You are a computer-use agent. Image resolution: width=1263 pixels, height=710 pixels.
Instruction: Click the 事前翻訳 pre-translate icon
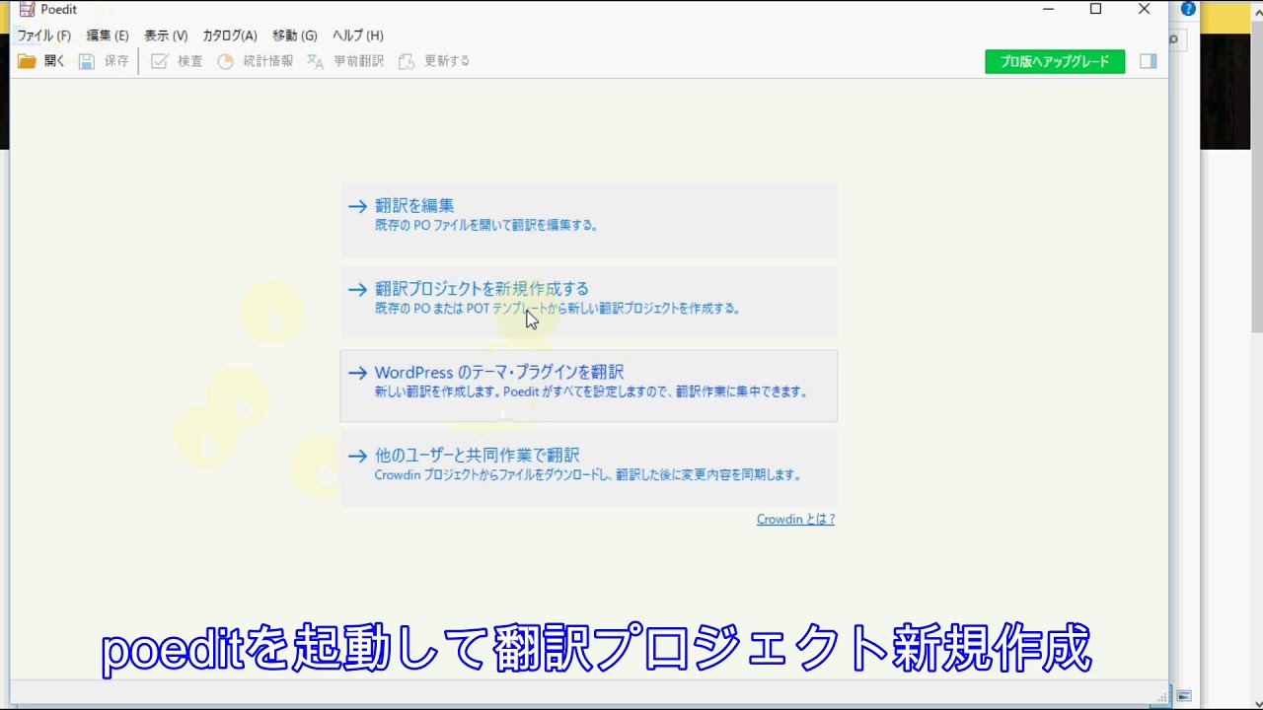[x=315, y=61]
